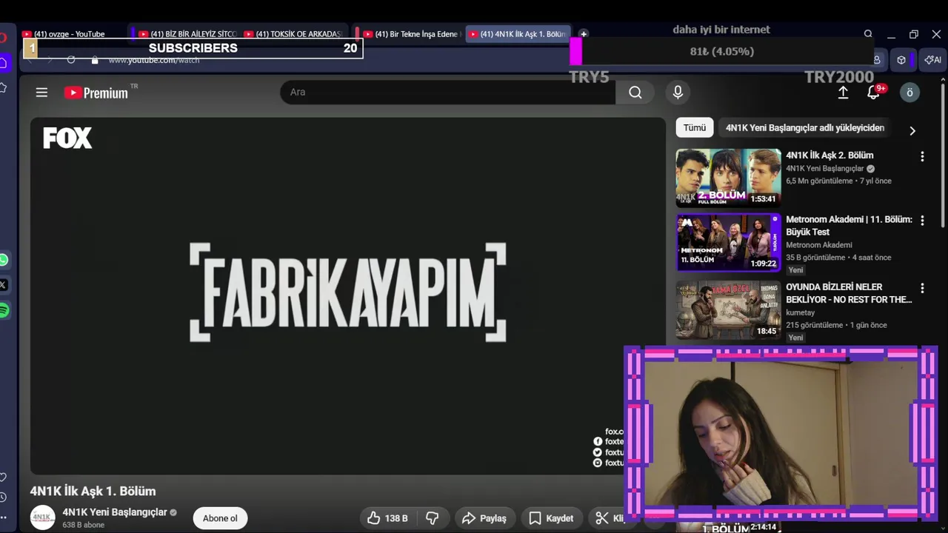Open options for Metronom Akademi video
948x533 pixels.
pyautogui.click(x=922, y=221)
